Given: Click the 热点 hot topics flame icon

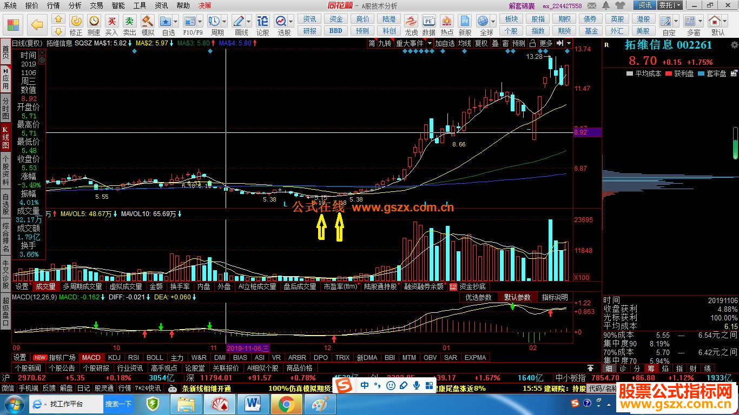Looking at the screenshot, I should point(447,21).
